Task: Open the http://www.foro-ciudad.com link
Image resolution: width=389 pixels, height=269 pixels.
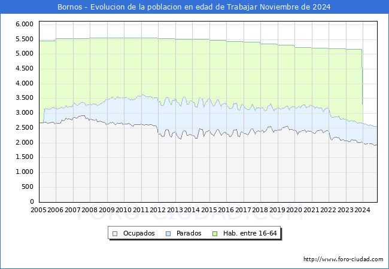Action: [344, 259]
